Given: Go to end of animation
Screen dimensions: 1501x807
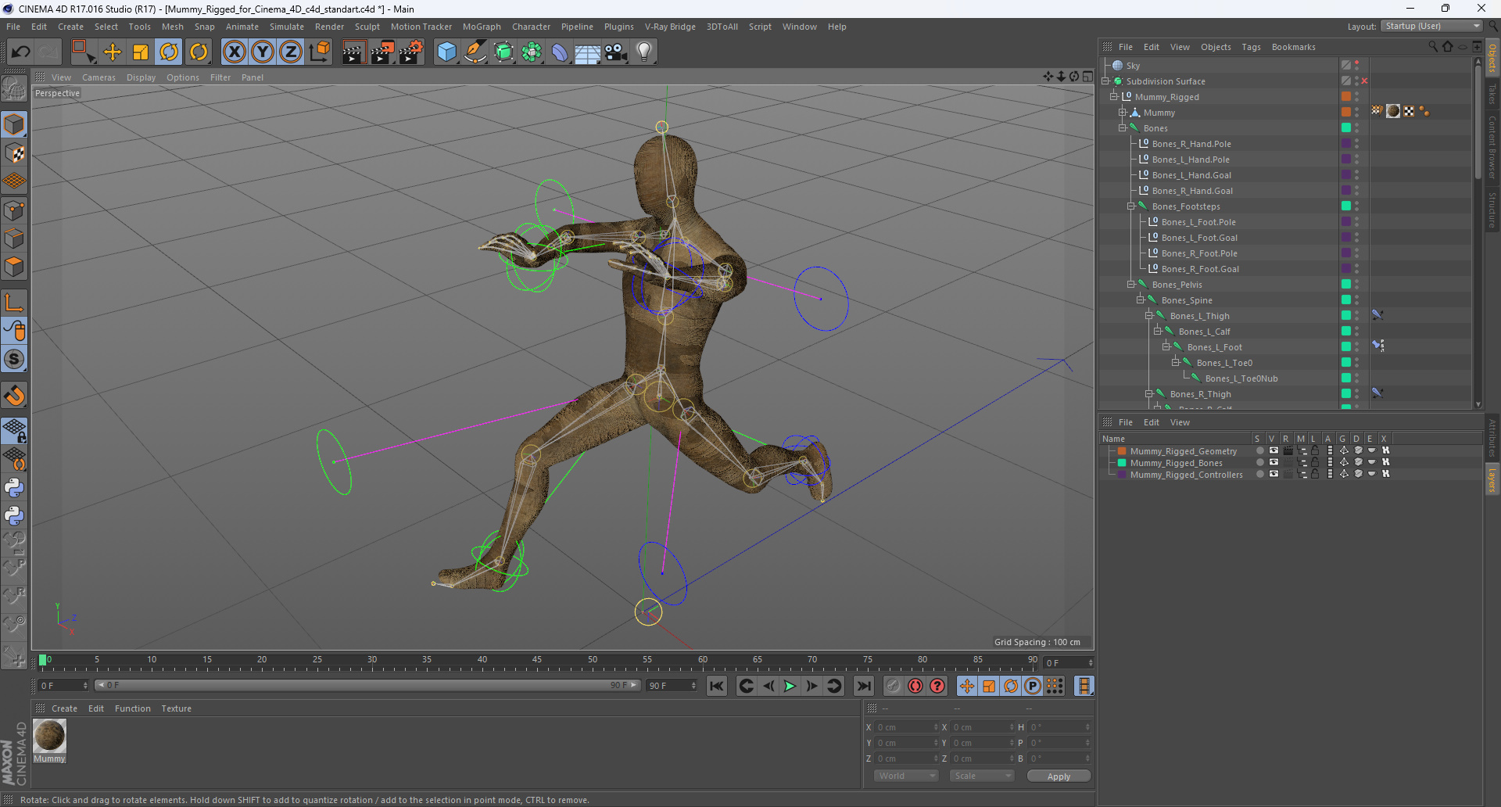Looking at the screenshot, I should click(864, 686).
